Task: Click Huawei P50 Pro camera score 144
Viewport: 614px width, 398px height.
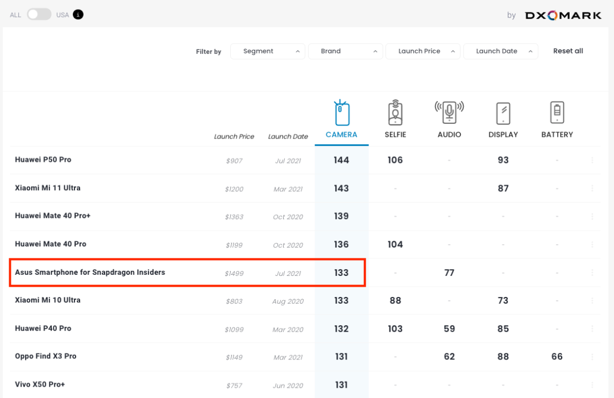Action: (341, 160)
